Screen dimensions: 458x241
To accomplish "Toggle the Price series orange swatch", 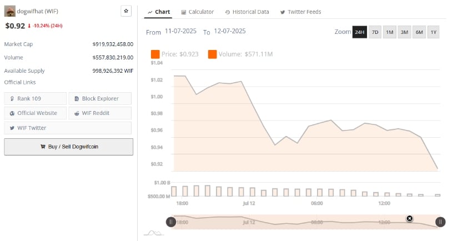I will [x=155, y=54].
